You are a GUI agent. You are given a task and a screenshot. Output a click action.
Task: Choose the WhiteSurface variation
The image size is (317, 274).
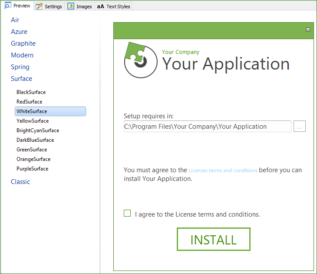click(x=50, y=111)
